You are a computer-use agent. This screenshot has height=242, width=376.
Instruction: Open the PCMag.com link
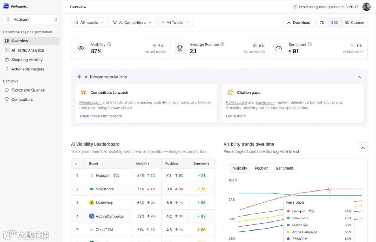pyautogui.click(x=236, y=102)
